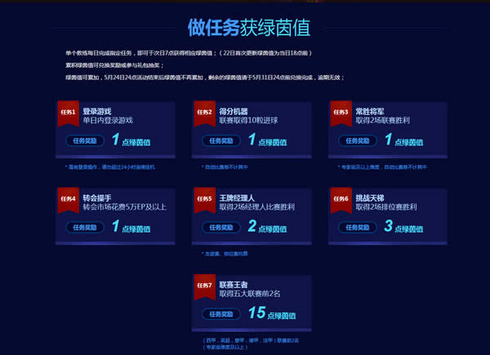This screenshot has width=490, height=355.
Task: Select the red 任务3 ribbon badge
Action: [x=341, y=113]
